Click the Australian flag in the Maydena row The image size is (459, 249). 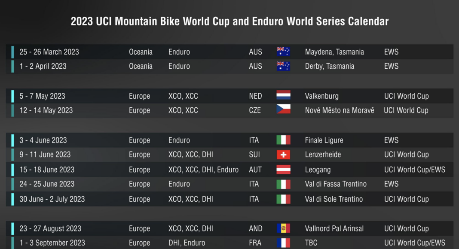[283, 52]
